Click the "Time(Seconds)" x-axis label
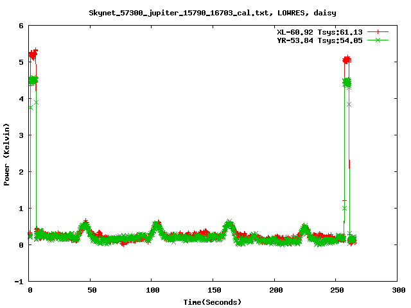Image resolution: width=411 pixels, height=308 pixels. pos(213,302)
